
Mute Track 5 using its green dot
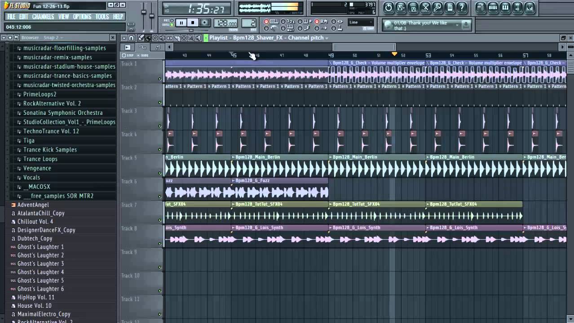(159, 173)
